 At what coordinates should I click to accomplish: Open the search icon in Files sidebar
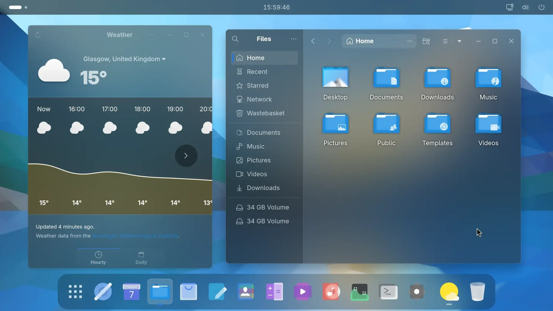pyautogui.click(x=236, y=39)
